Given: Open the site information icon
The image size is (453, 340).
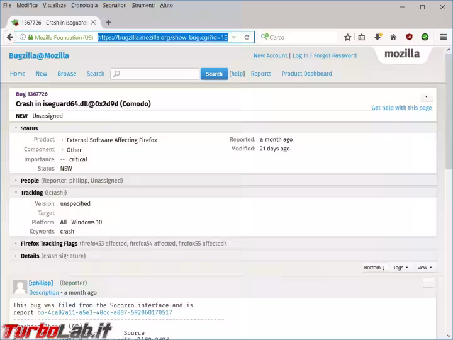Looking at the screenshot, I should tap(22, 37).
